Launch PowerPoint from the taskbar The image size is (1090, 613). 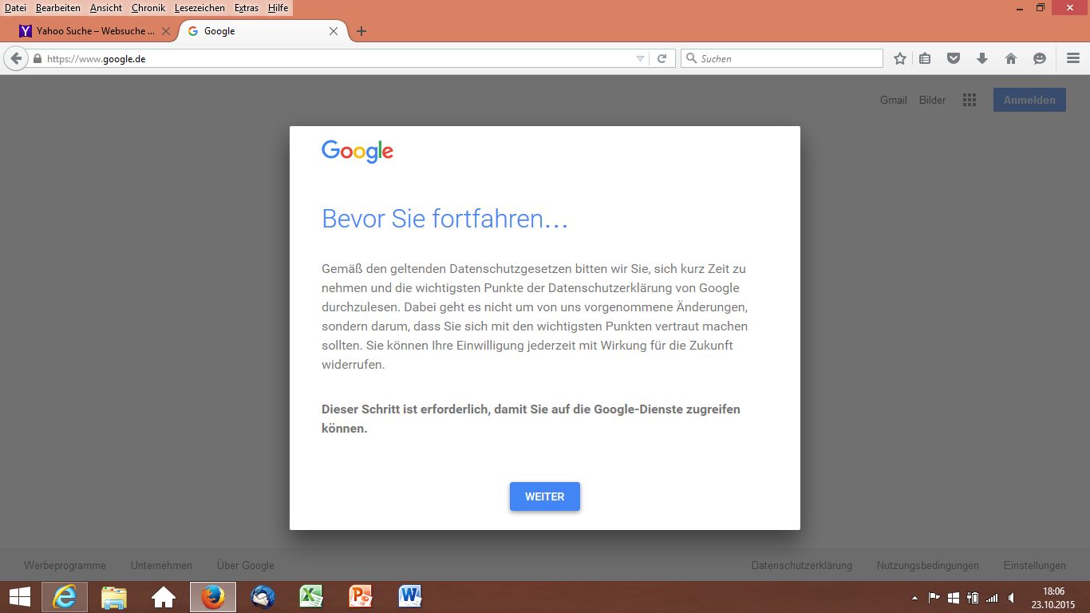[361, 597]
